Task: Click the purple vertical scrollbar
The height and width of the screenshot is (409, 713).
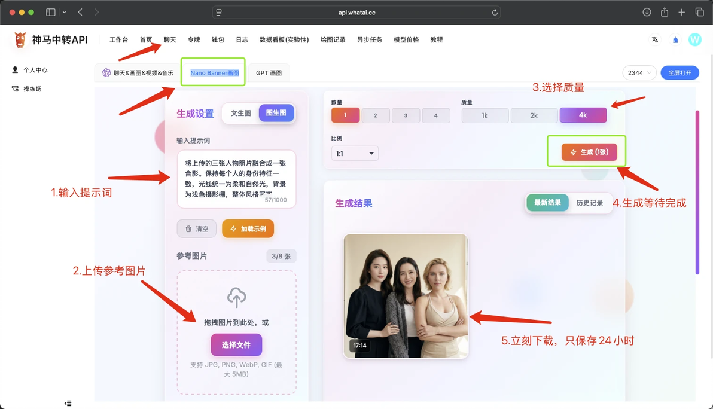Action: coord(697,192)
